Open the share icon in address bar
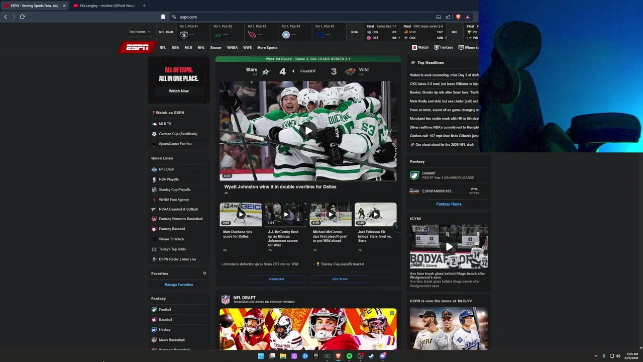643x362 pixels. pos(448,17)
